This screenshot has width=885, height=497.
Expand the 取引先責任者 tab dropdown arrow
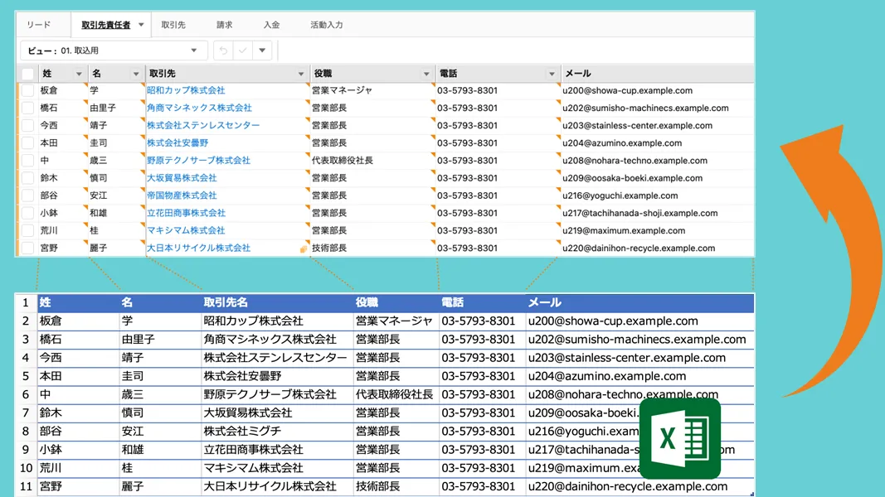click(141, 25)
